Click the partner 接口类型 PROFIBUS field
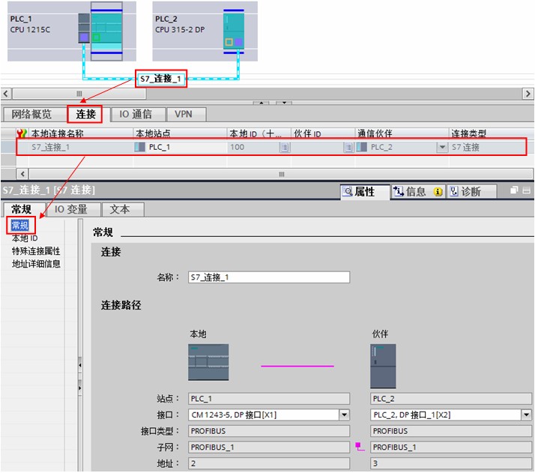This screenshot has width=535, height=473. 451,431
